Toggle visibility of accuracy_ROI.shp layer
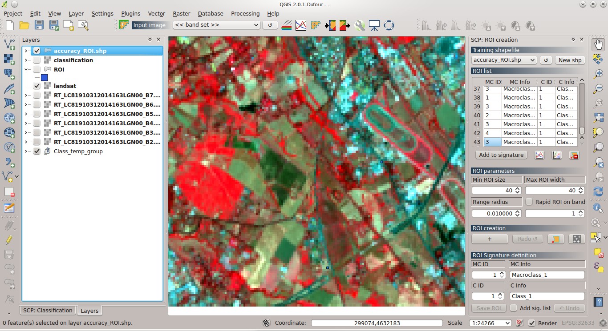Screen dimensions: 608x331 pos(36,51)
